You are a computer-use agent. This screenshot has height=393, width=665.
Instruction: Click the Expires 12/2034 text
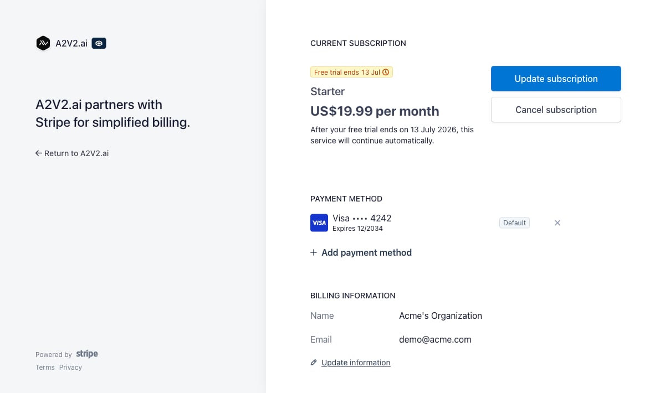(x=357, y=228)
